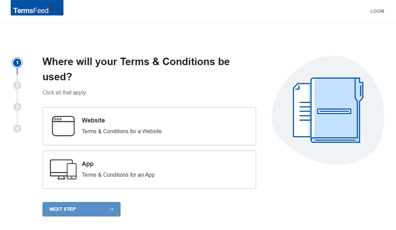This screenshot has height=230, width=396.
Task: Click the arrow icon inside NEXT STEP button
Action: click(x=112, y=209)
